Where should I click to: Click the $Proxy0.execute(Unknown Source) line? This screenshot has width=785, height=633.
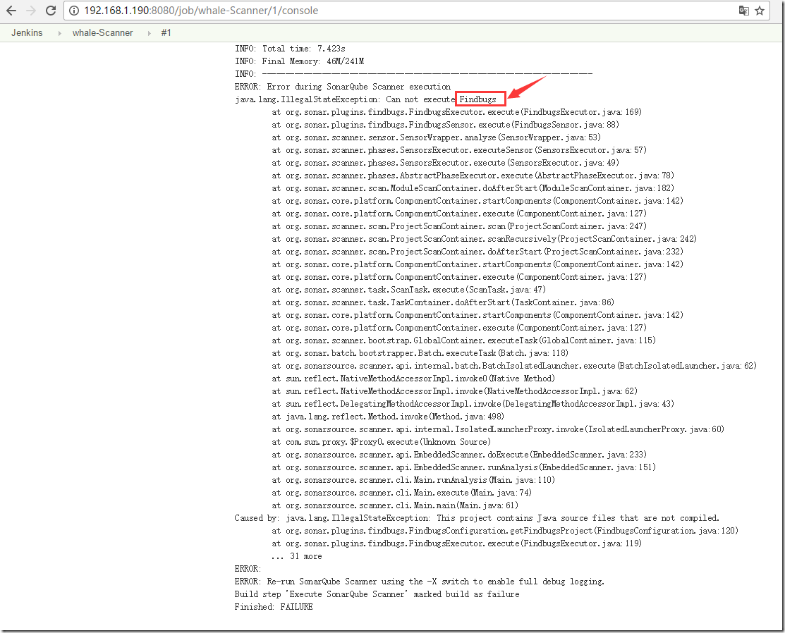click(381, 442)
